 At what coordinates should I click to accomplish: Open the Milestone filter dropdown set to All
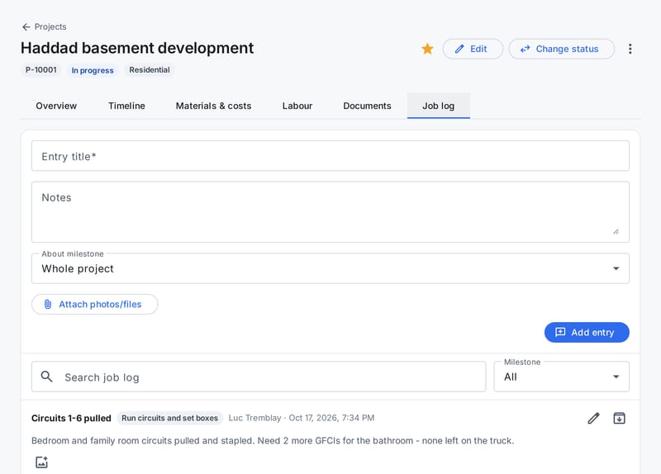pos(562,377)
